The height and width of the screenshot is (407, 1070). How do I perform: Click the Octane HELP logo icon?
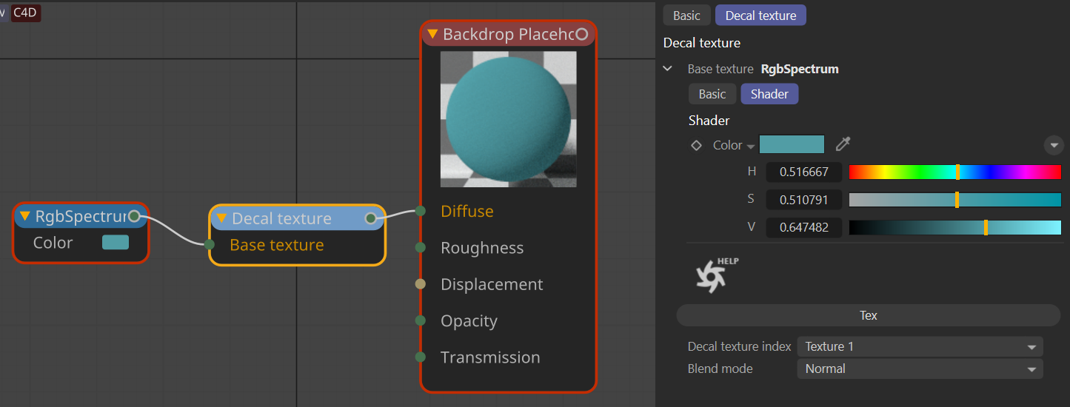[716, 275]
